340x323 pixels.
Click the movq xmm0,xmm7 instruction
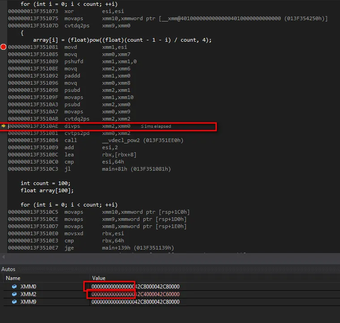[x=69, y=54]
